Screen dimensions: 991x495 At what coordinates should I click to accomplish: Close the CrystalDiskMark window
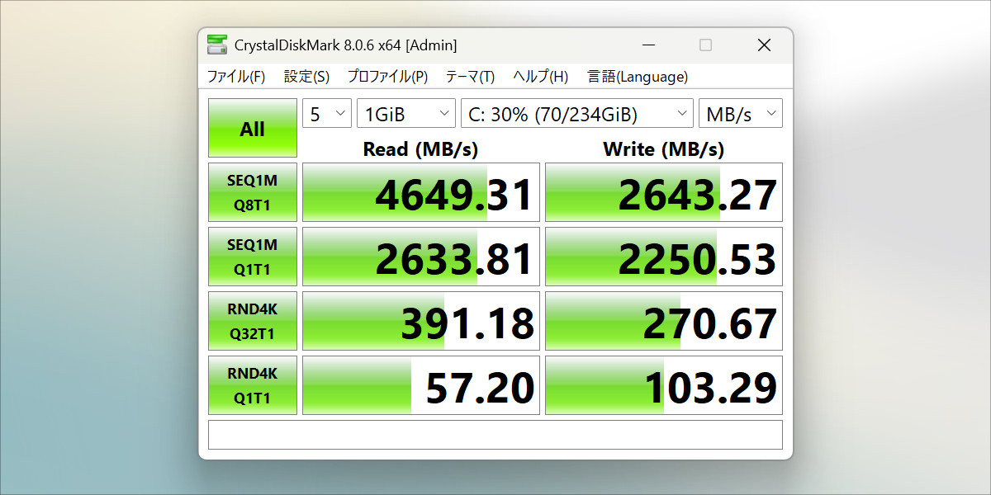(x=764, y=45)
